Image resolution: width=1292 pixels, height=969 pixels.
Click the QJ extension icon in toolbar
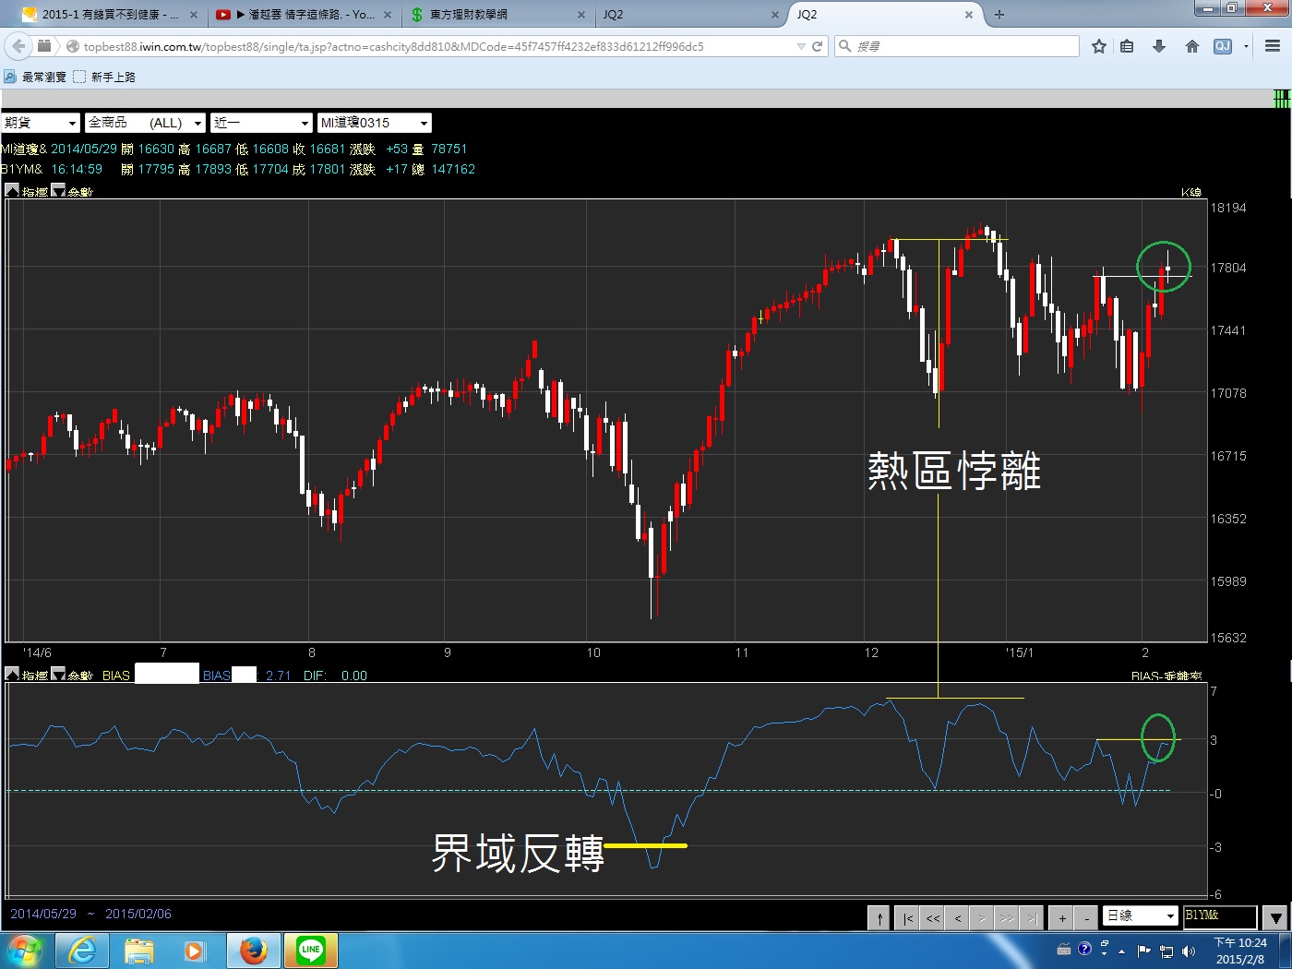tap(1223, 46)
